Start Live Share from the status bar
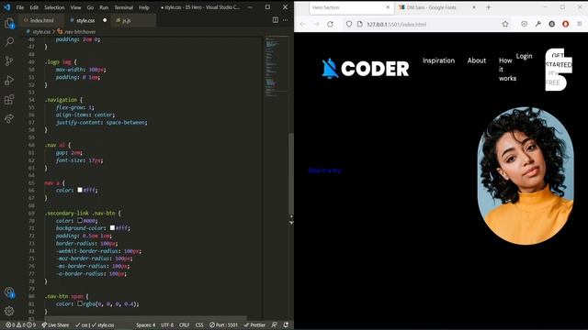This screenshot has height=330, width=588. 55,324
